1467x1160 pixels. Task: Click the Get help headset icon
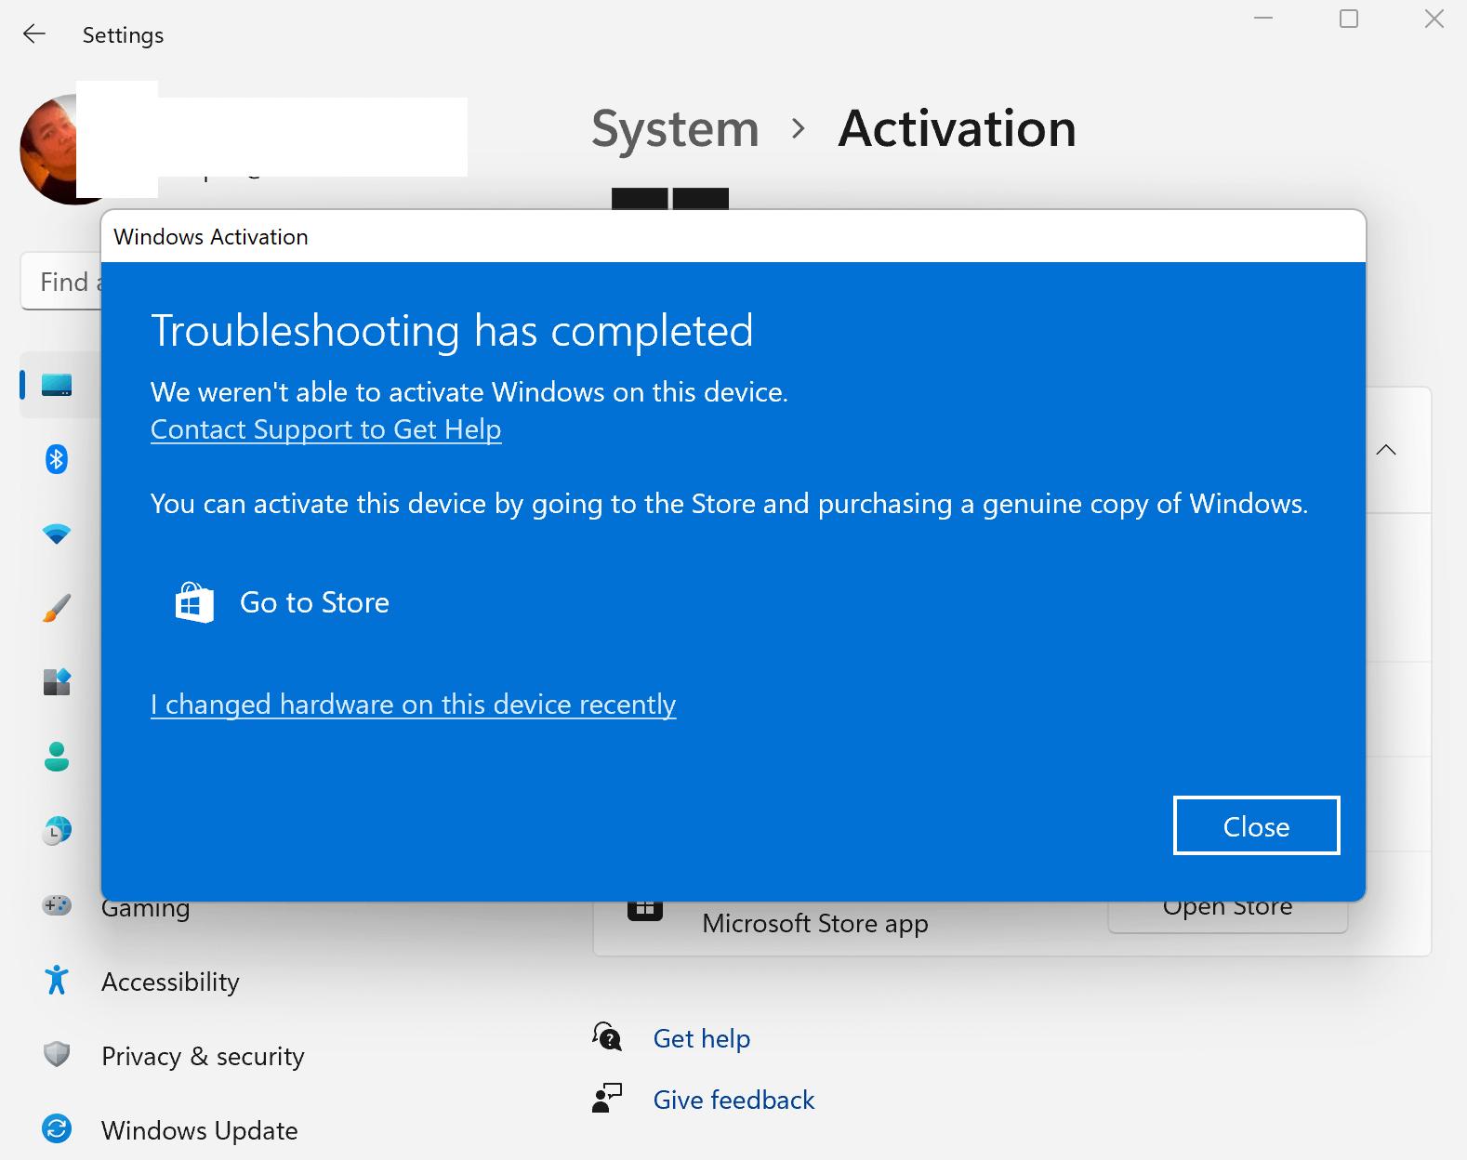607,1036
